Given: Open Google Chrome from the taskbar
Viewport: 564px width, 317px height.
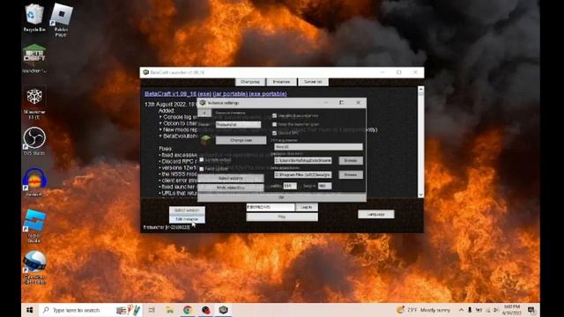Looking at the screenshot, I should 187,310.
